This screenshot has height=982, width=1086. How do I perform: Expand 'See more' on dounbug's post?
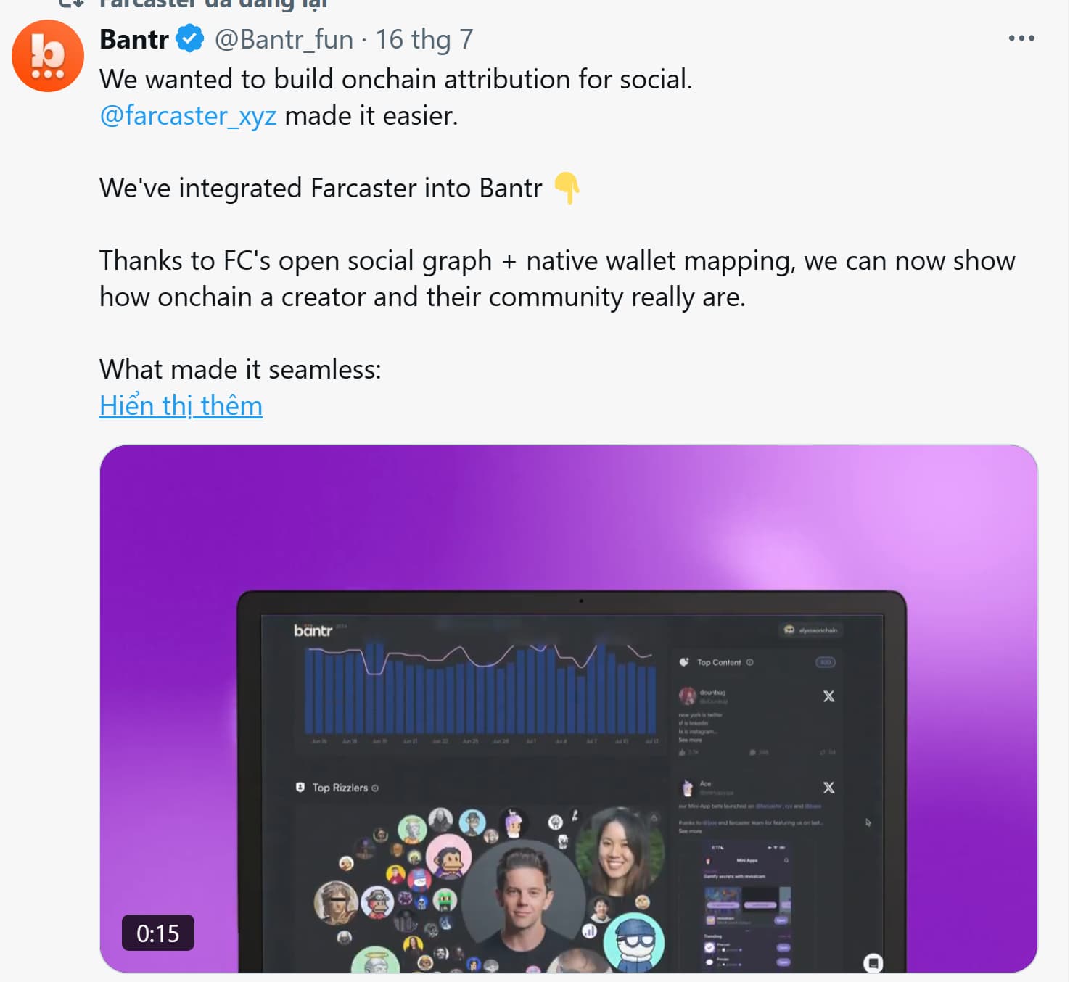(x=690, y=740)
